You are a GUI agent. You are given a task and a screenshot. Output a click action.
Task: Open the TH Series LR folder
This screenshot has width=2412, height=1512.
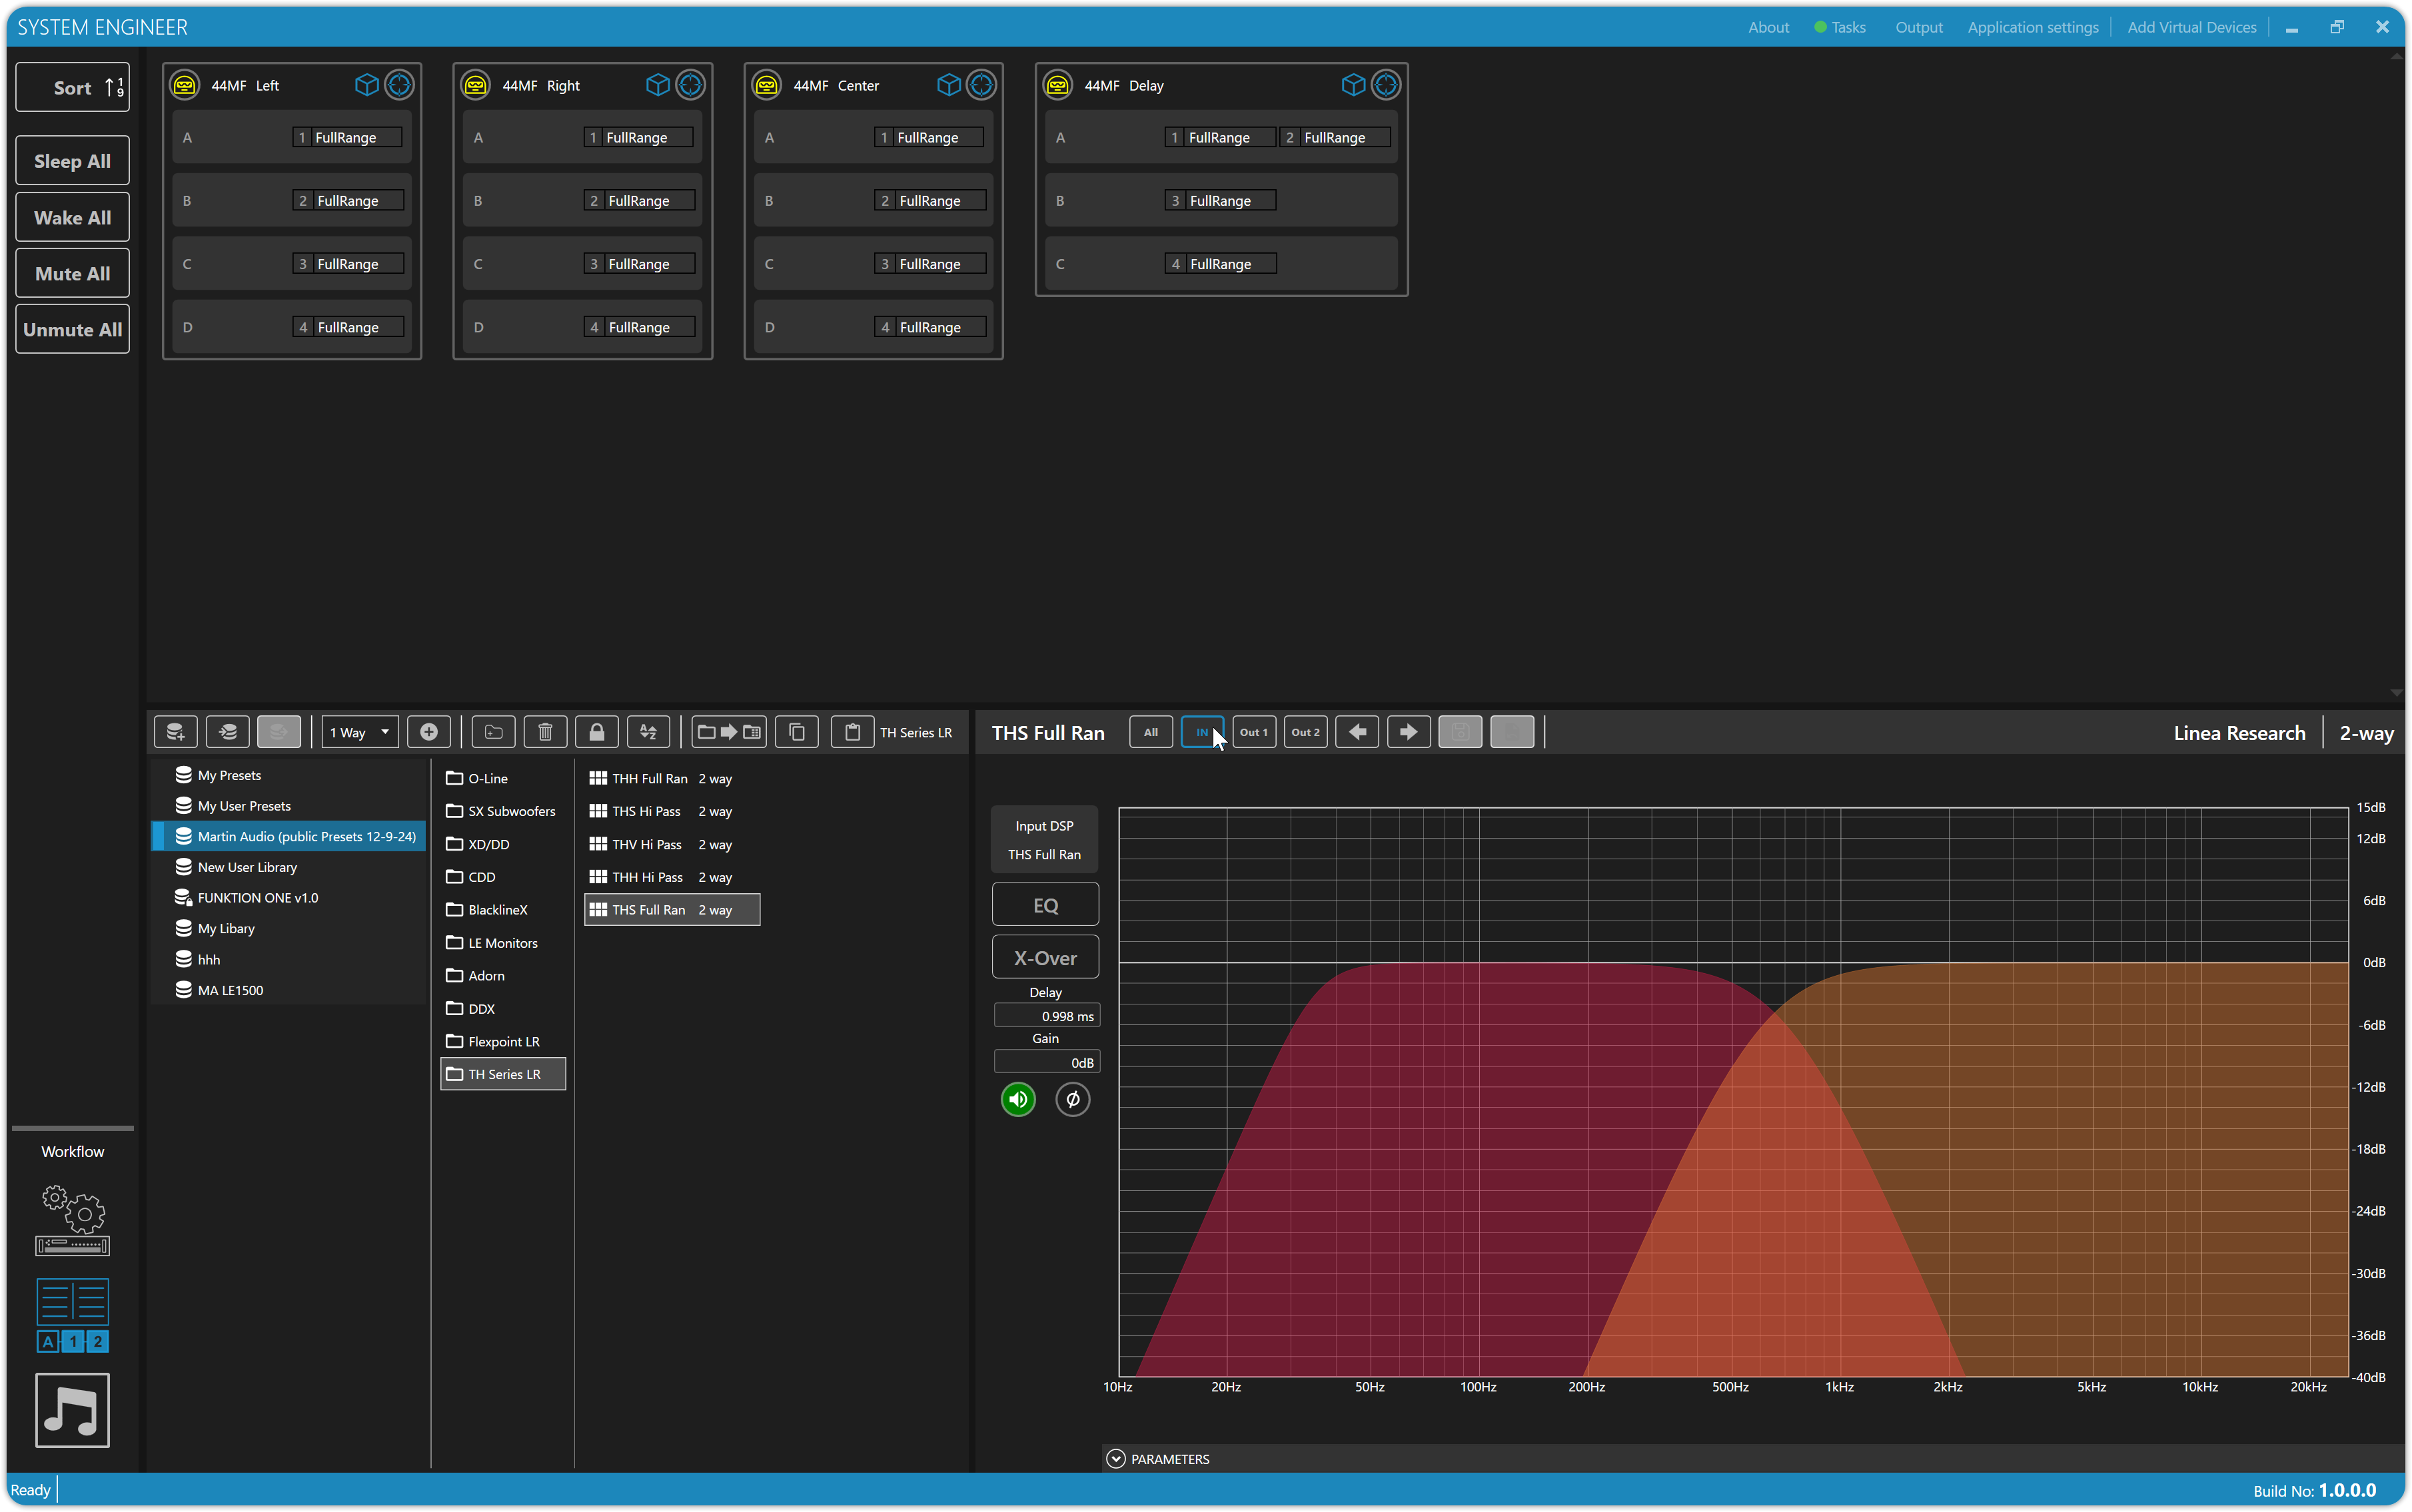click(x=503, y=1074)
